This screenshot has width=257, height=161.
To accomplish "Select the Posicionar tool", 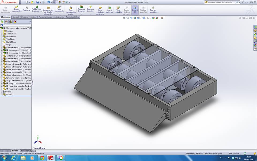I will [x=27, y=9].
